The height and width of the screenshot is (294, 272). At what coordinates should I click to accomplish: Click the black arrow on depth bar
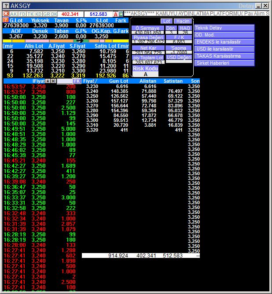point(80,40)
